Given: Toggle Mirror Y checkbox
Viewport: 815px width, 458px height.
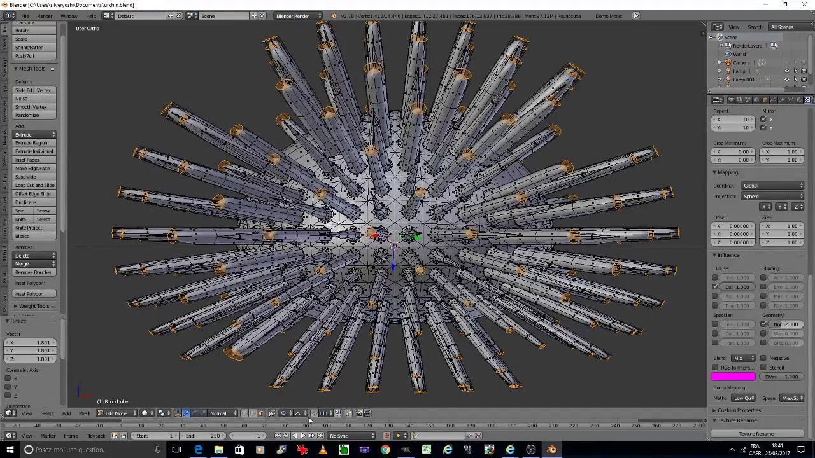Looking at the screenshot, I should (x=763, y=127).
